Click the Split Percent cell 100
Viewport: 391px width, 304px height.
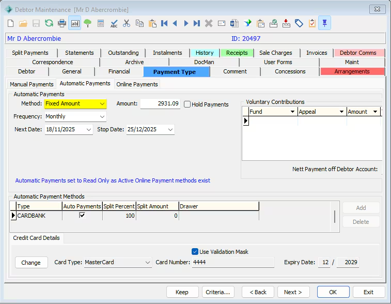click(119, 216)
